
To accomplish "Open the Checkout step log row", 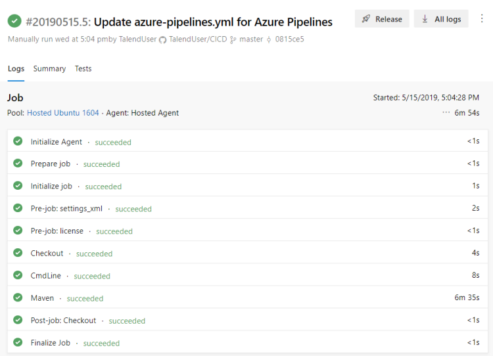I will click(x=47, y=254).
